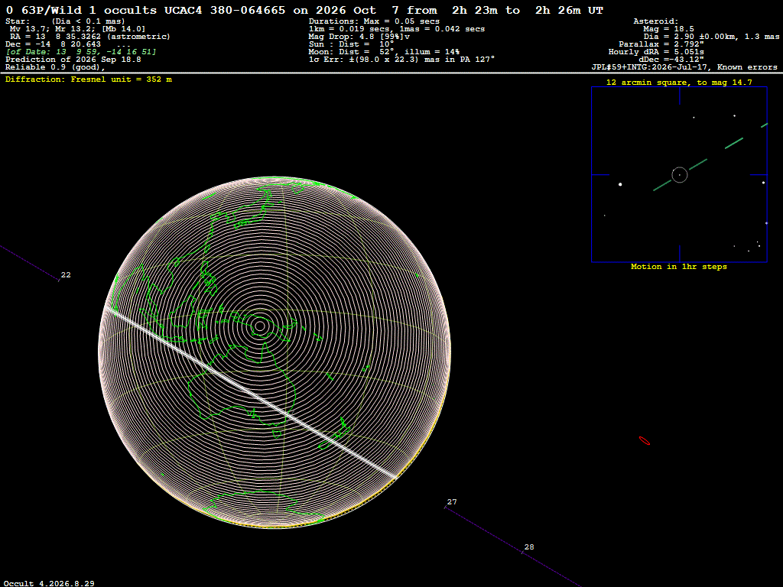
Task: Click time marker labeled 28
Action: (x=529, y=547)
